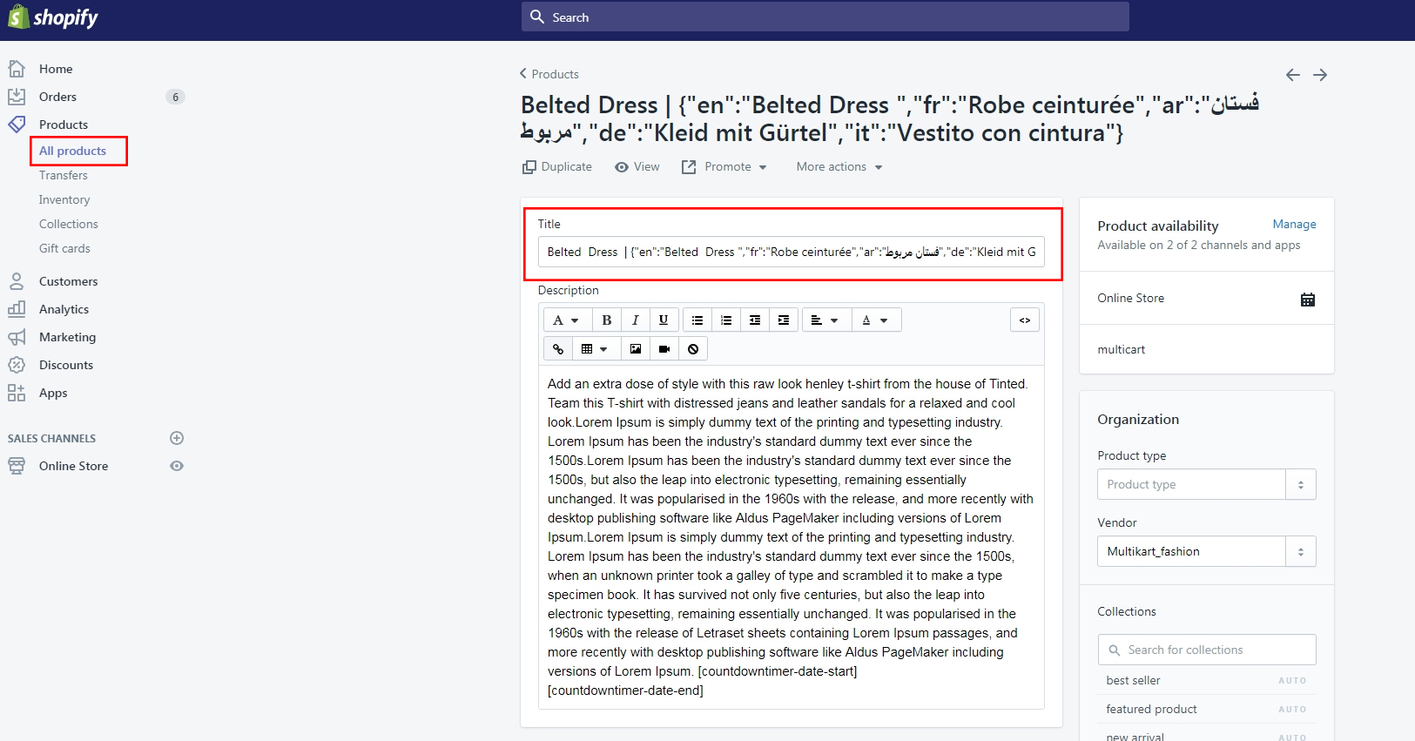Open the insert table dropdown
This screenshot has height=741, width=1415.
[596, 349]
